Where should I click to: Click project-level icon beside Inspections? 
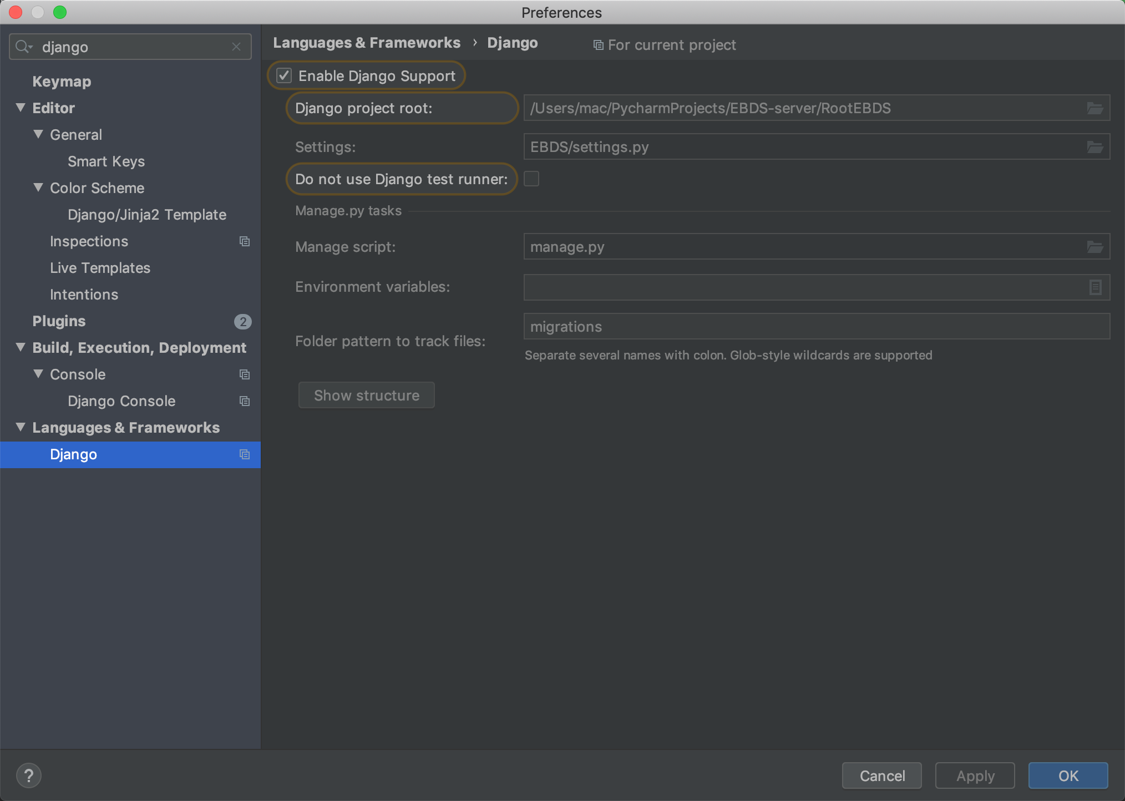[244, 241]
